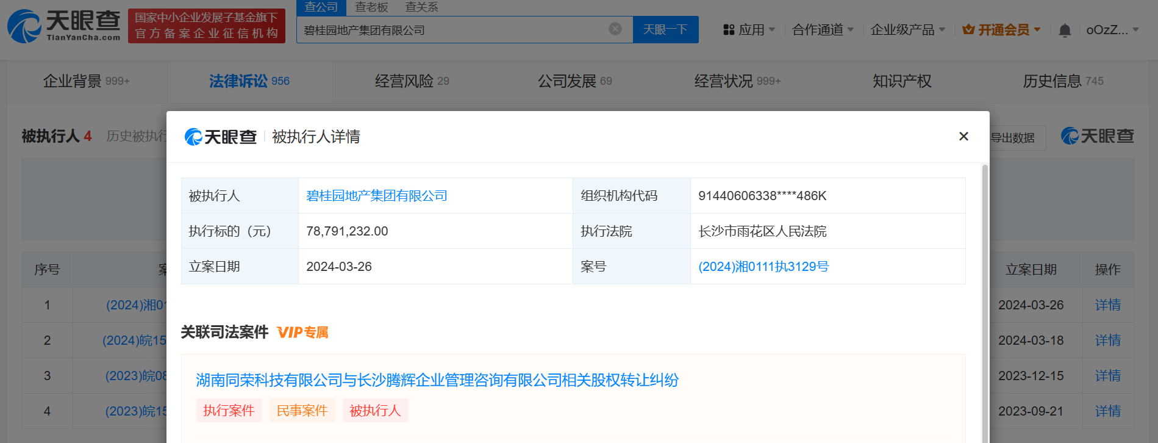Switch to the 查关系 search tab
1158x443 pixels.
[x=421, y=7]
